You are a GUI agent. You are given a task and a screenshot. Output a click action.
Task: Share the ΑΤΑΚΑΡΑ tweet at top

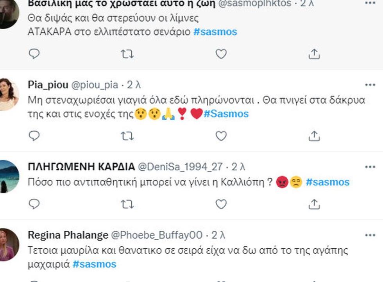314,54
